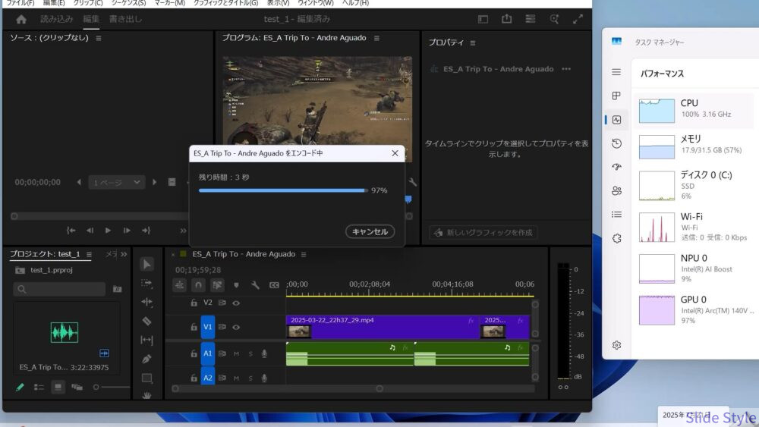Viewport: 759px width, 427px height.
Task: Toggle lock on A1 track
Action: click(x=194, y=354)
